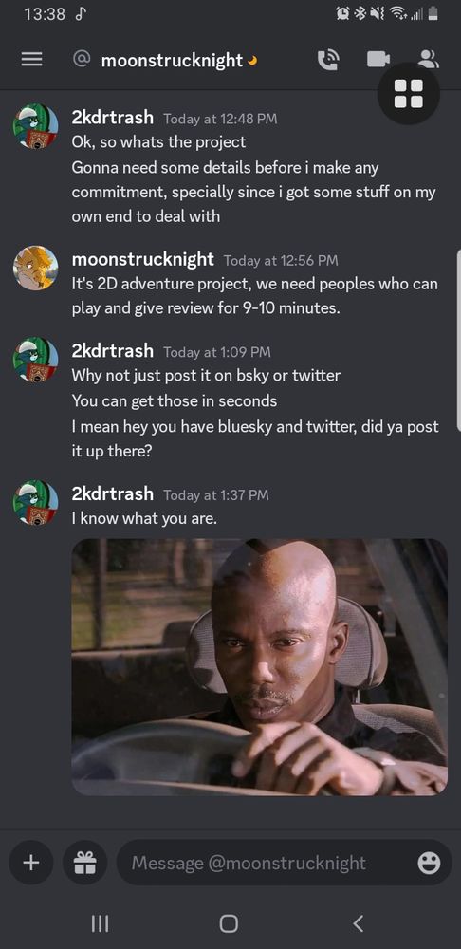461x949 pixels.
Task: Open moonstrucknight profile from the header title
Action: point(172,60)
